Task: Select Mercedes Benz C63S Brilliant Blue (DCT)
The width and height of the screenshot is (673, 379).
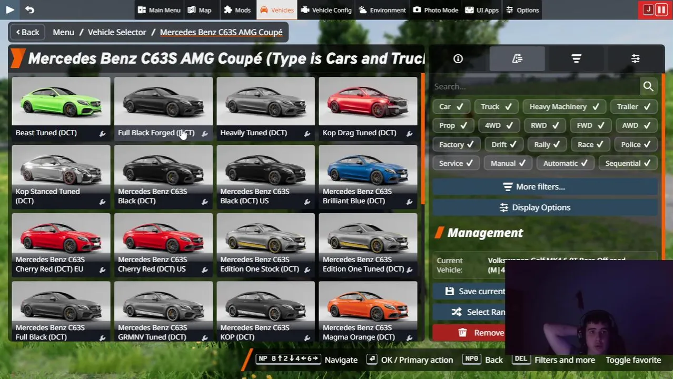Action: coord(368,176)
